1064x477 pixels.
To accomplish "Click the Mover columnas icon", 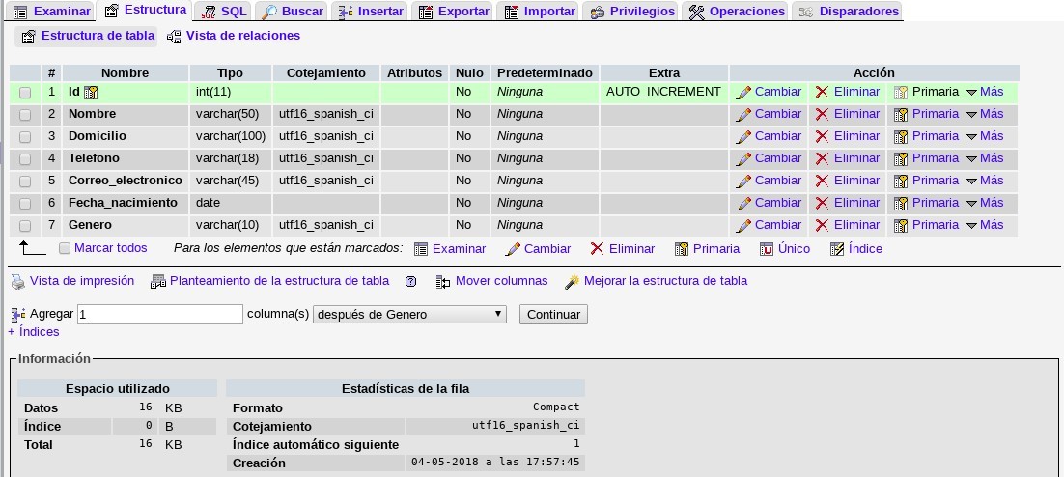I will pyautogui.click(x=443, y=282).
